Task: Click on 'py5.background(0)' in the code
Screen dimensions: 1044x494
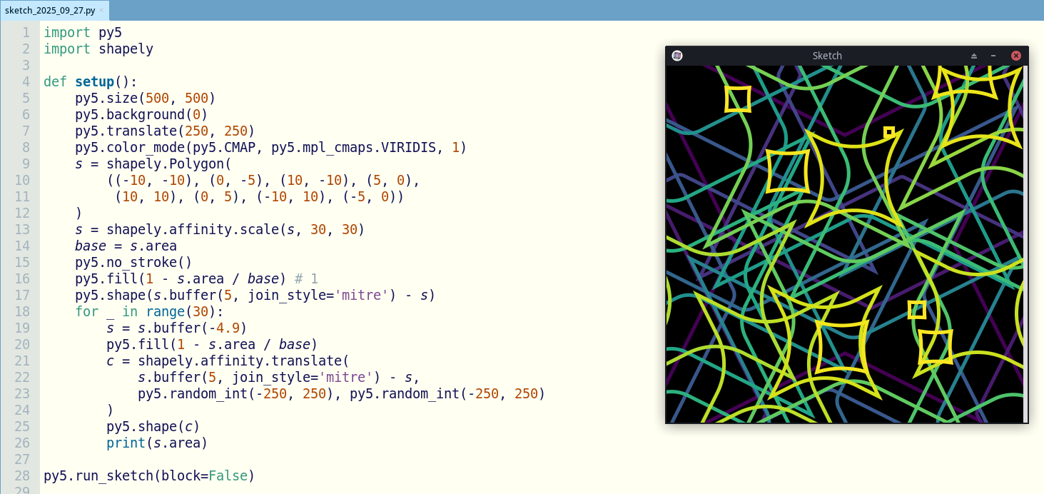Action: coord(141,114)
